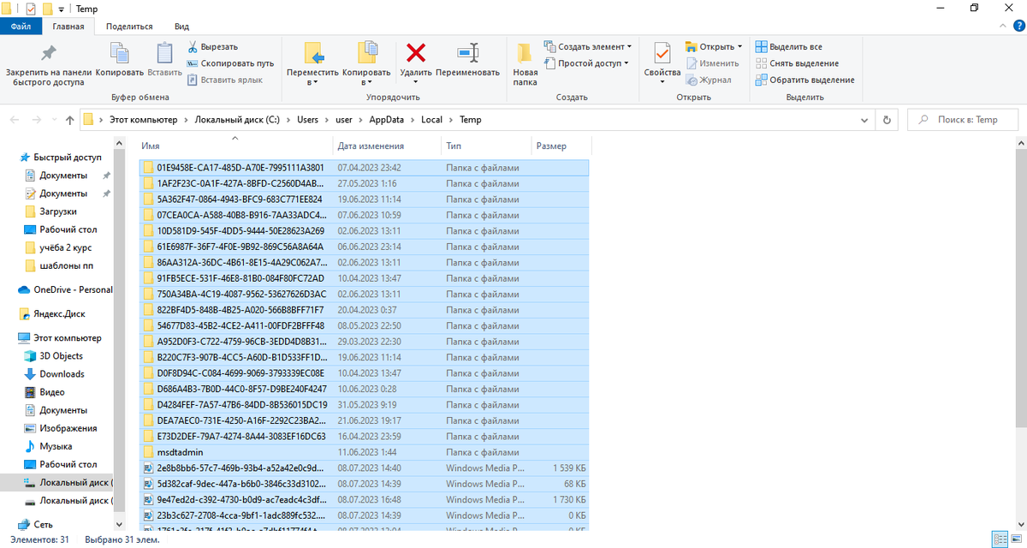Select Этот компьютер in navigation pane
Image resolution: width=1027 pixels, height=548 pixels.
point(60,337)
